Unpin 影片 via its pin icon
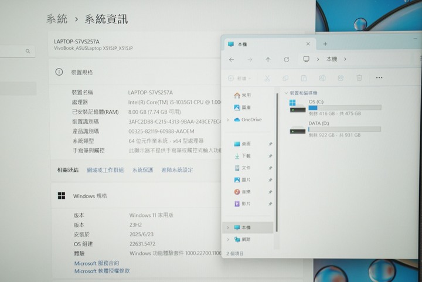This screenshot has height=282, width=422. 270,204
